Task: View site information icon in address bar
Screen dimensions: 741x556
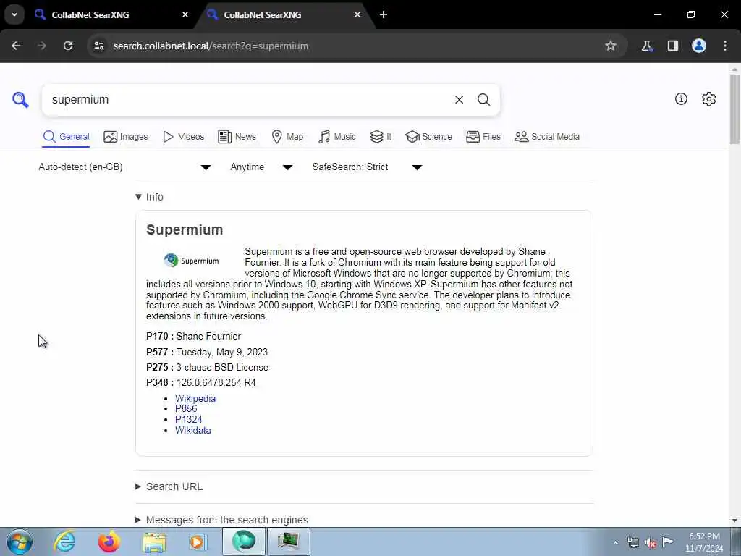Action: tap(98, 46)
